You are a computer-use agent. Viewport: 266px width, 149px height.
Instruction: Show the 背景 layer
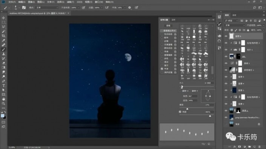click(x=226, y=124)
